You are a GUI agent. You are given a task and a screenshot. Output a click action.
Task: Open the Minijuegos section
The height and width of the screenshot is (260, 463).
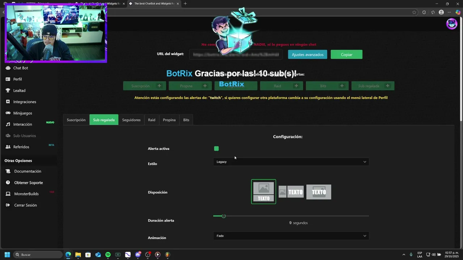tap(22, 113)
